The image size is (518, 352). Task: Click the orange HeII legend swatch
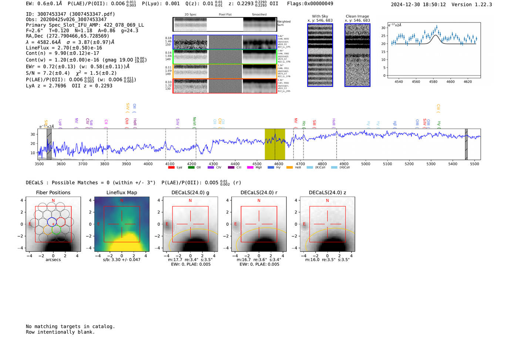pyautogui.click(x=289, y=167)
